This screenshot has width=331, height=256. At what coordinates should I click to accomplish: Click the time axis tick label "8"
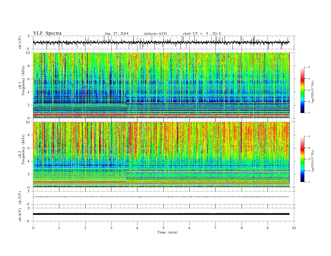click(242, 228)
